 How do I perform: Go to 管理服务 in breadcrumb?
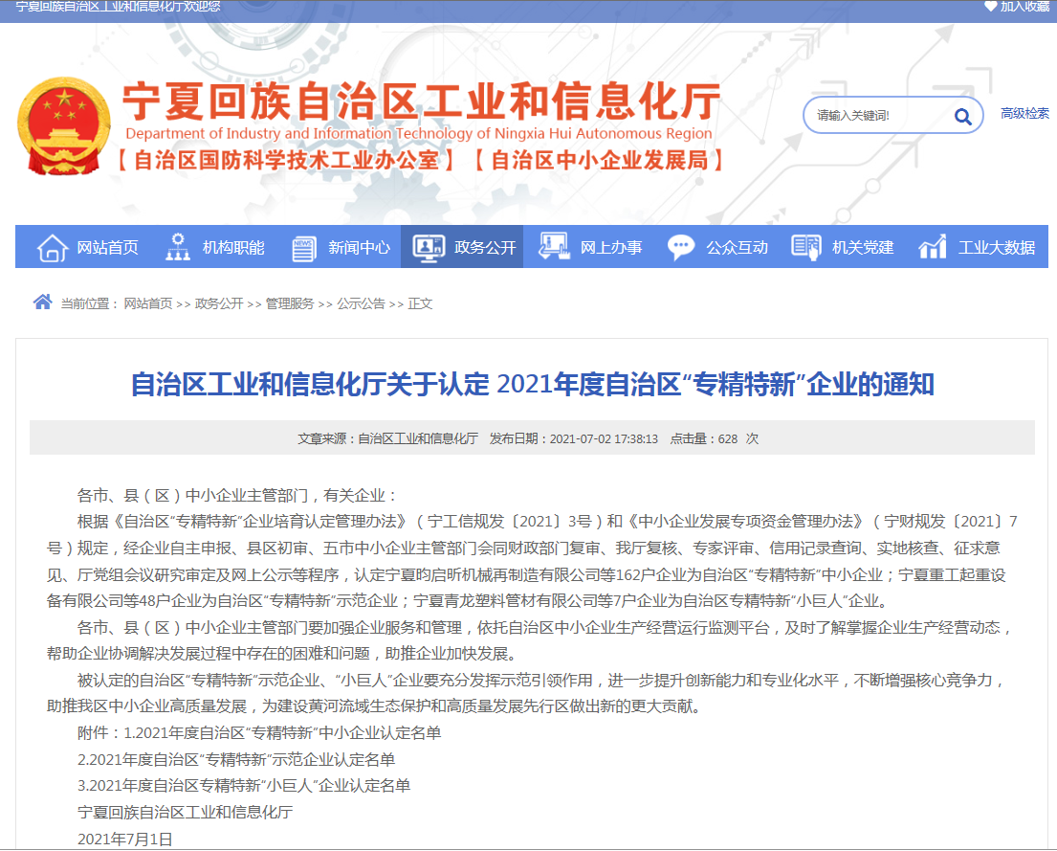[x=290, y=303]
